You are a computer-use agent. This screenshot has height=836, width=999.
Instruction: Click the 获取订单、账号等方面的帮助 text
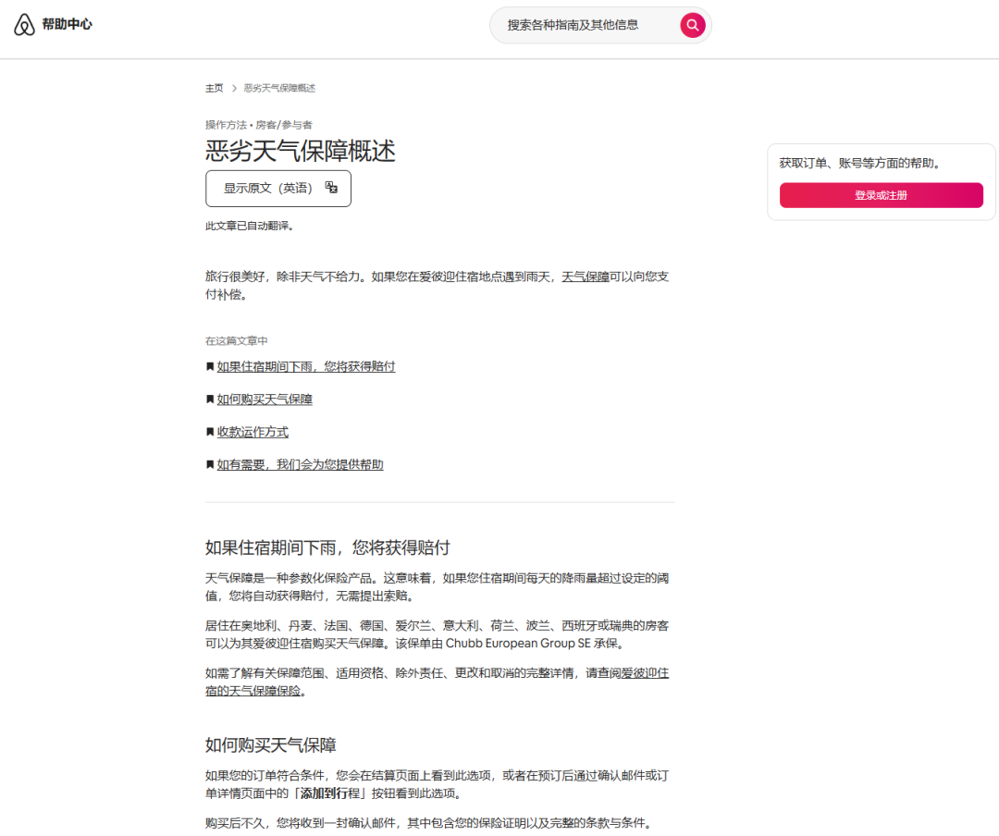click(860, 163)
